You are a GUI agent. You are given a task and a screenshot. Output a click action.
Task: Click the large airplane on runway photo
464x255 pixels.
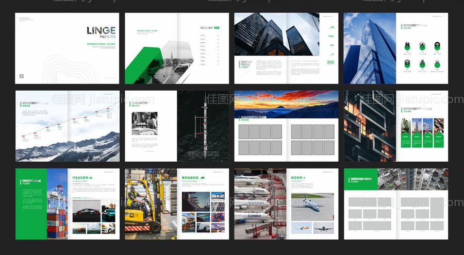tap(312, 207)
